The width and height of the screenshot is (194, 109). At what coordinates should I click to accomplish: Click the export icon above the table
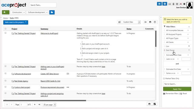click(145, 22)
